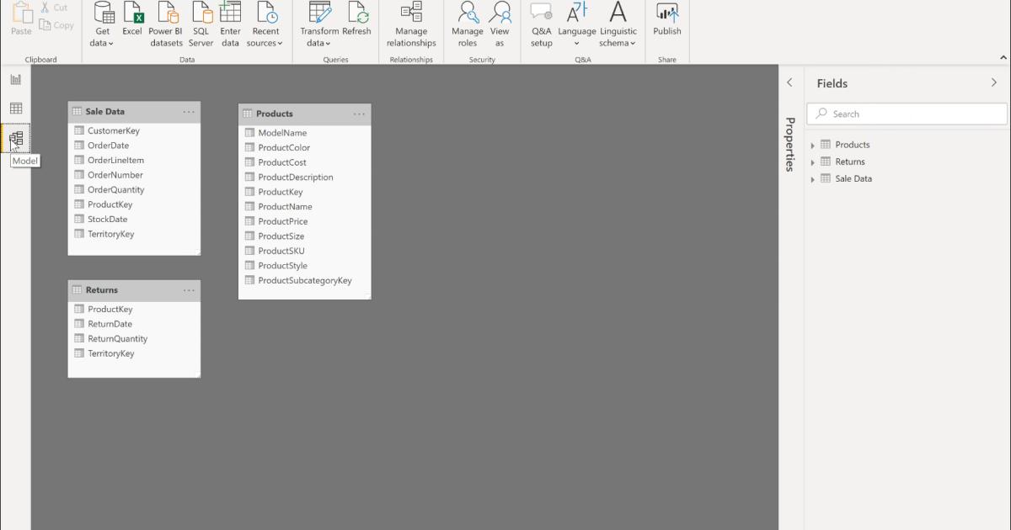Open the Properties pane
Screen dimensions: 1011x530
(789, 145)
